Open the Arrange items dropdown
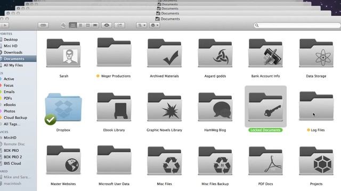 pos(142,25)
